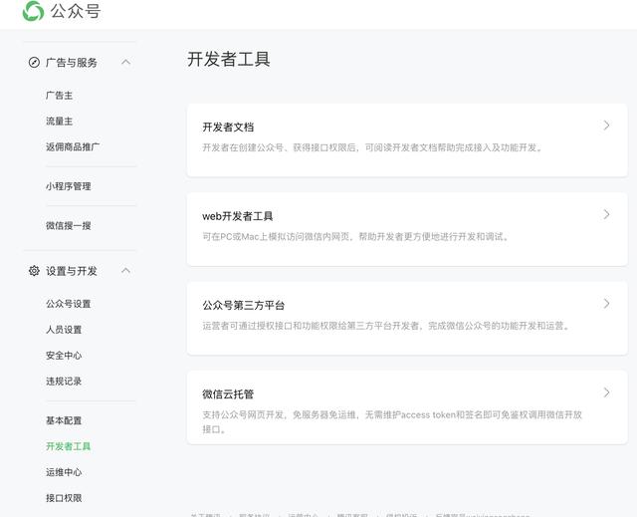637x517 pixels.
Task: Collapse the 设置与开发 section chevron
Action: pyautogui.click(x=126, y=270)
